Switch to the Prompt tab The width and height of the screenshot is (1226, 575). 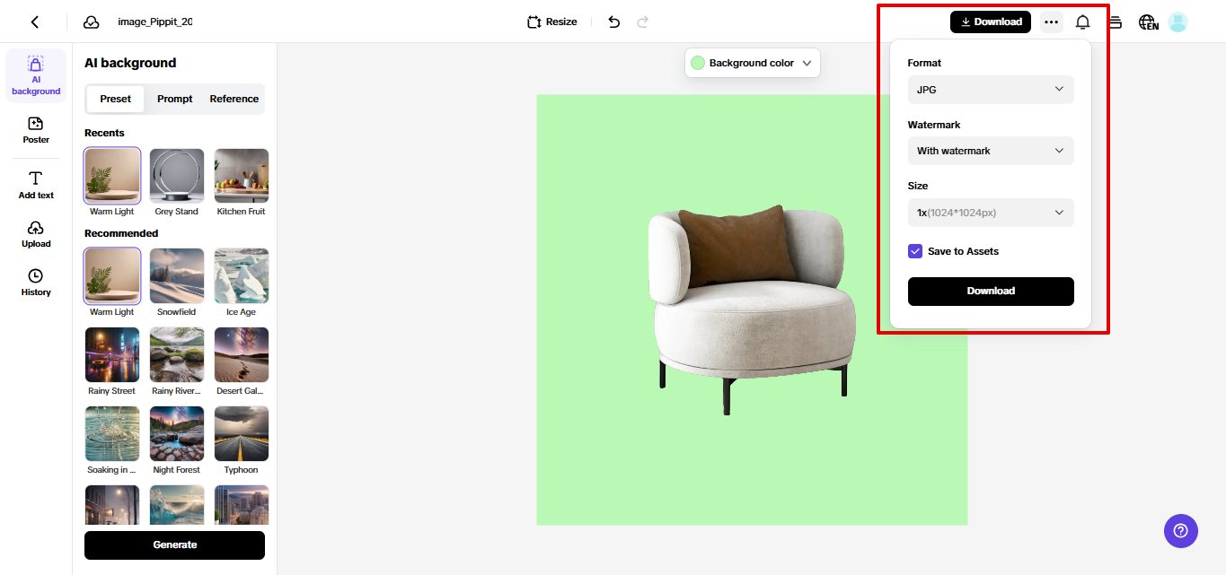click(174, 99)
